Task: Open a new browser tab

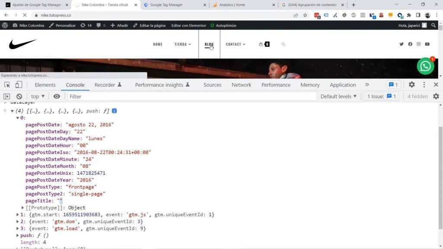Action: point(353,5)
